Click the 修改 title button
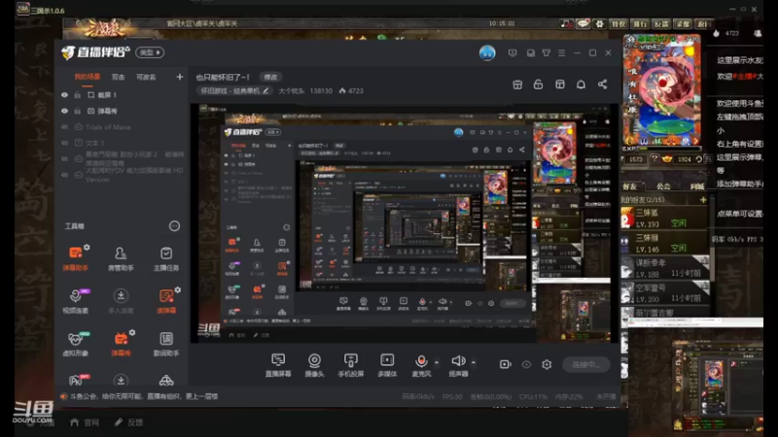 pyautogui.click(x=270, y=77)
